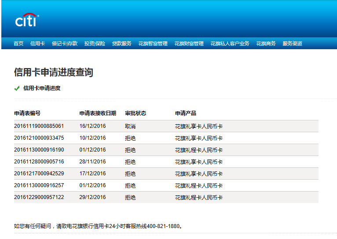
Task: Select application number 2016113000916257
Action: tap(39, 185)
